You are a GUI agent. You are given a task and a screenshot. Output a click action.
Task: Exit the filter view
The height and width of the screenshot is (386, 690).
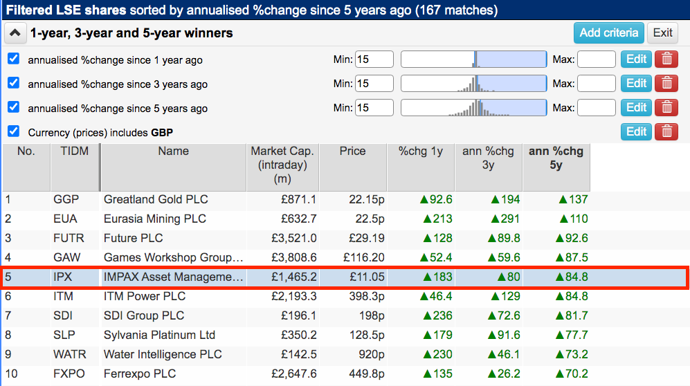coord(662,33)
